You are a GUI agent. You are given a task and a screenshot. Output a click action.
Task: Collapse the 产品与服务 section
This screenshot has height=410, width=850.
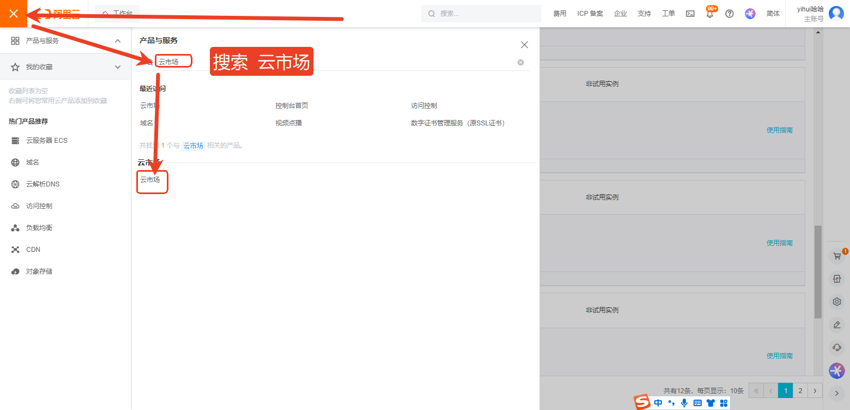coord(118,41)
